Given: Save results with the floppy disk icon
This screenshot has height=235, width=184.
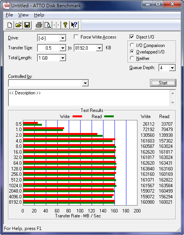Looking at the screenshot, I should (x=27, y=25).
